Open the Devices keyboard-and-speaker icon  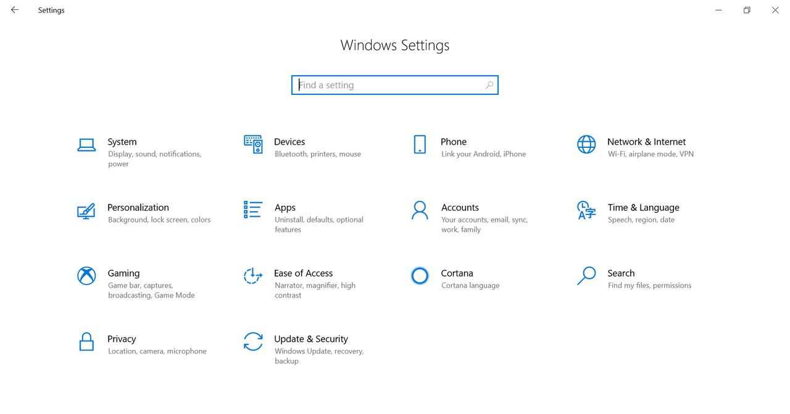tap(253, 144)
